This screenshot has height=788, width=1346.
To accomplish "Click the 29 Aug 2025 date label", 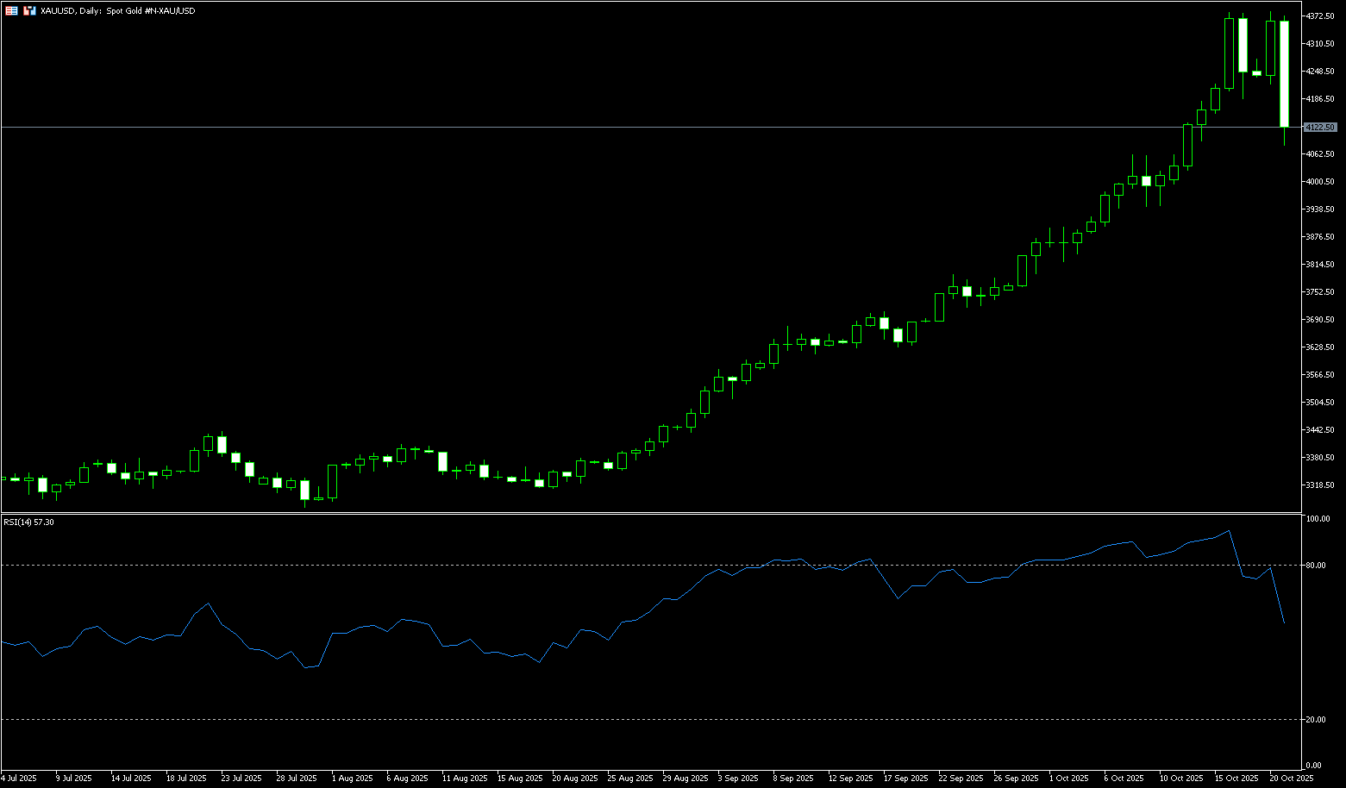I will (685, 779).
